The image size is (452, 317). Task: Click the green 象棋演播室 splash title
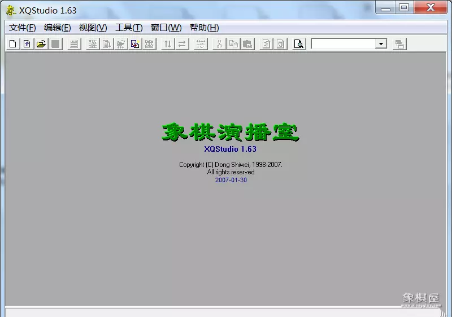pyautogui.click(x=230, y=132)
